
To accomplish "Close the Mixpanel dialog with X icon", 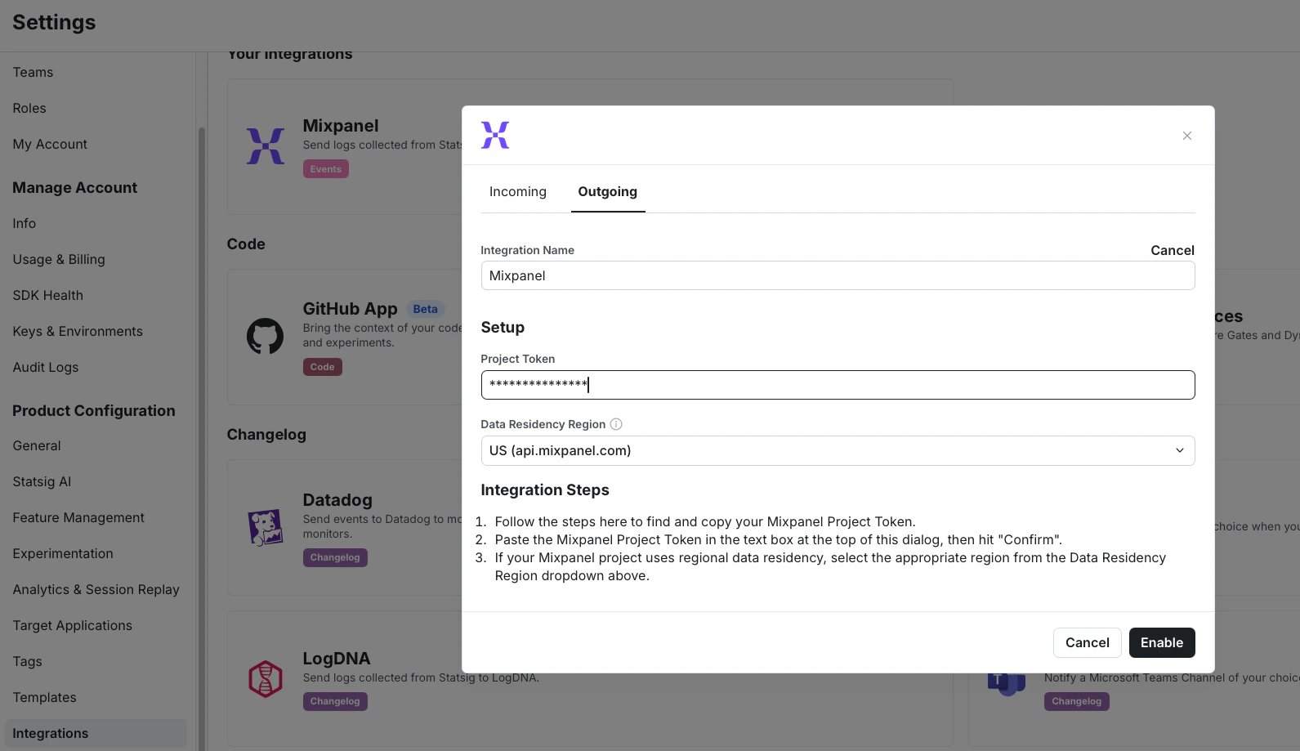I will pyautogui.click(x=1186, y=136).
